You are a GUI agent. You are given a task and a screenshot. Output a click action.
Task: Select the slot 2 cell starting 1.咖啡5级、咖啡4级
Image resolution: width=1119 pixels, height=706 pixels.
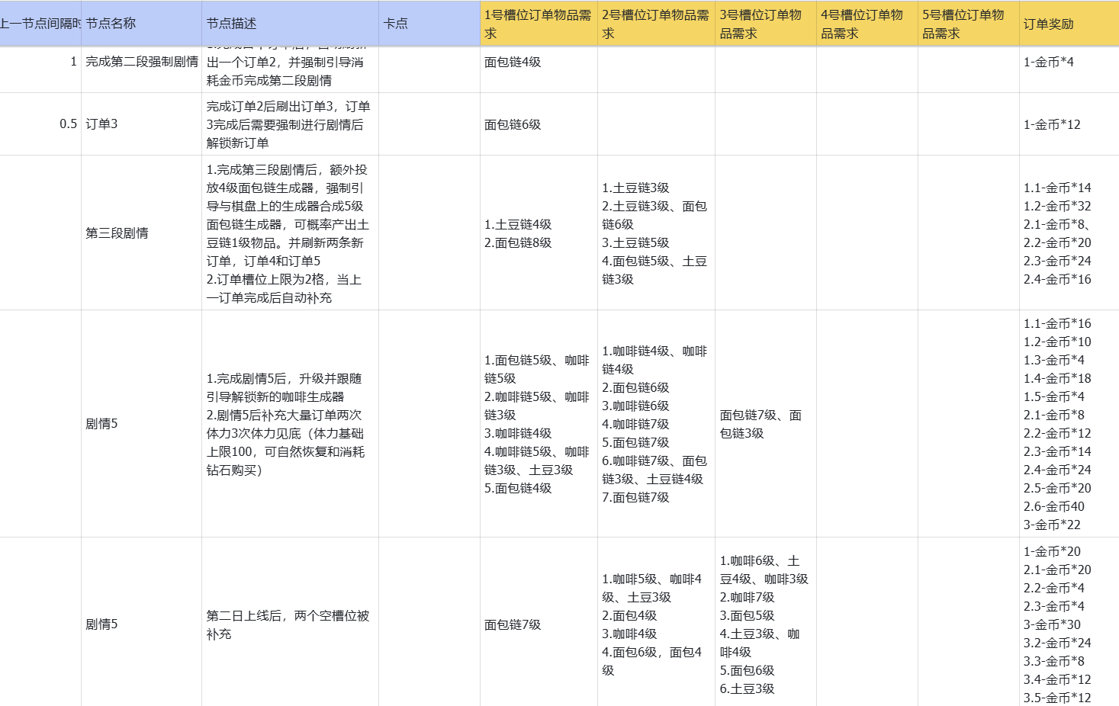[x=656, y=624]
